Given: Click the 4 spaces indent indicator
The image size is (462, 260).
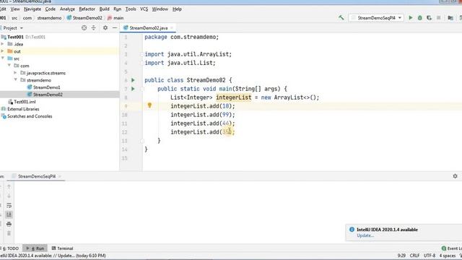Looking at the screenshot, I should click(x=448, y=256).
